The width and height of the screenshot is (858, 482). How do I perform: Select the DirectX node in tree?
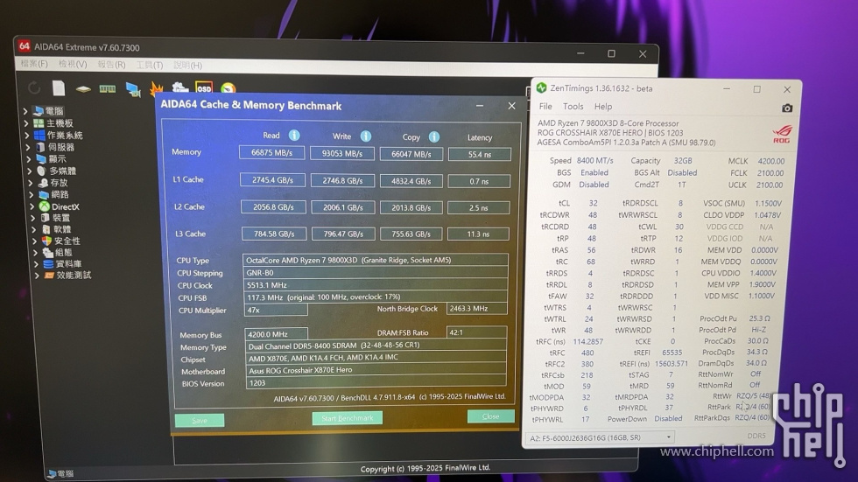60,206
